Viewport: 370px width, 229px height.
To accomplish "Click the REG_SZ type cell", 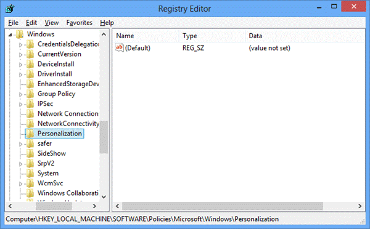I will (193, 48).
